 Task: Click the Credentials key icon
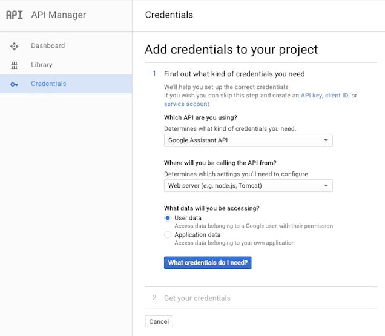click(14, 85)
